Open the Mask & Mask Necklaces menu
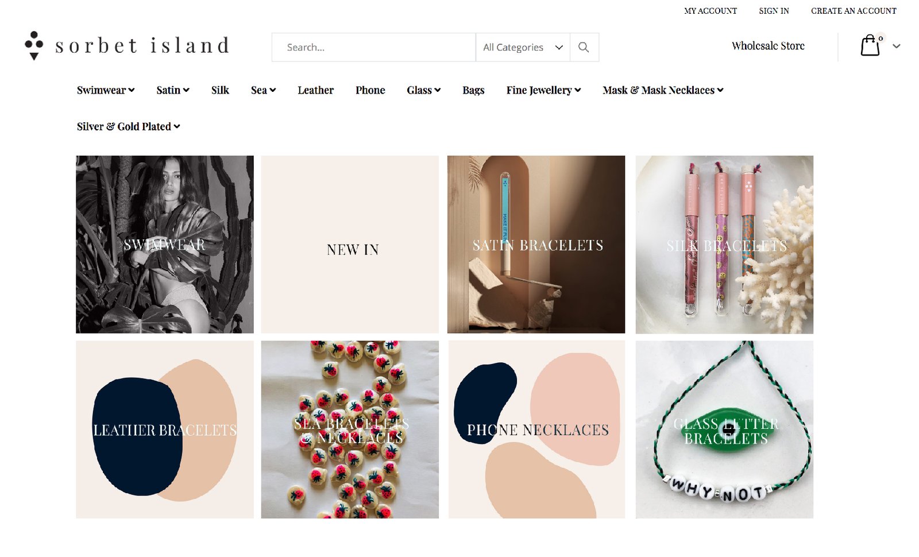919x557 pixels. (x=663, y=90)
